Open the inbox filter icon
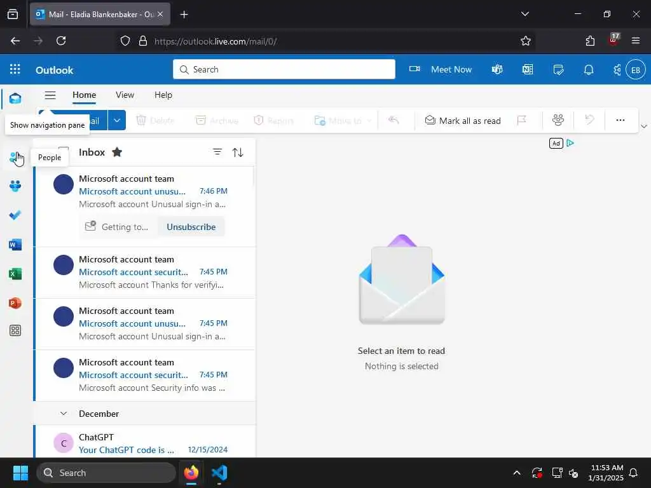This screenshot has width=651, height=488. coord(217,152)
